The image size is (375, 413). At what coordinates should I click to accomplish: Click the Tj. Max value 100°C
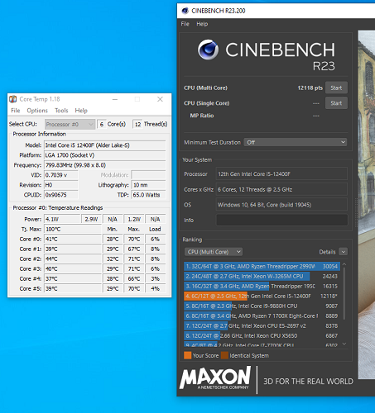pos(73,229)
